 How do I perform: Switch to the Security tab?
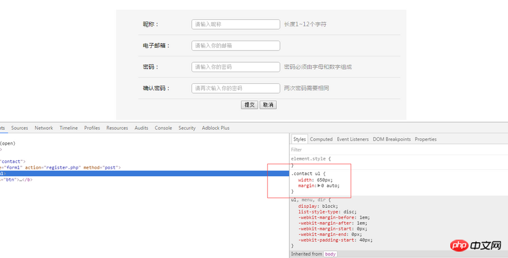tap(187, 128)
